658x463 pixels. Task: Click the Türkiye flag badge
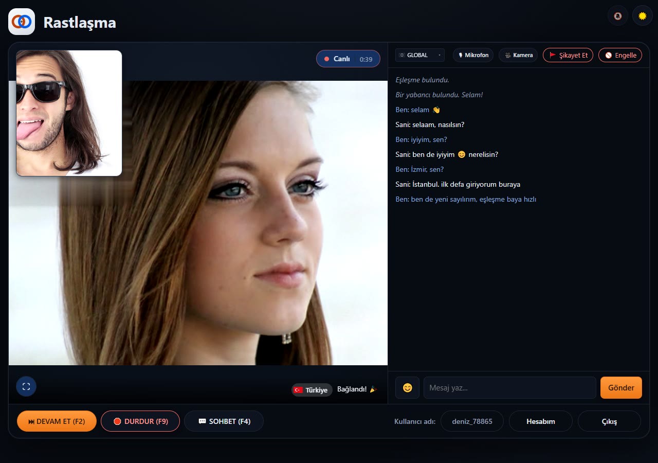tap(312, 390)
